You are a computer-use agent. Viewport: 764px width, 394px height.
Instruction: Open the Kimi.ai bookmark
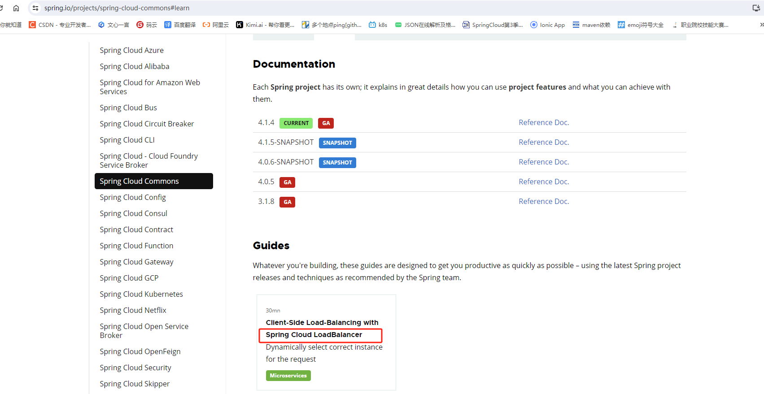(265, 25)
